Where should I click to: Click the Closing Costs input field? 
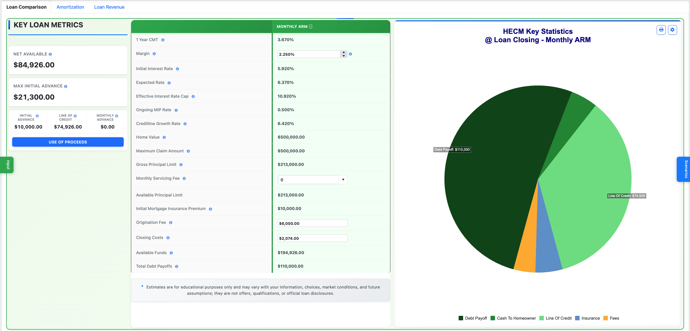pos(312,238)
